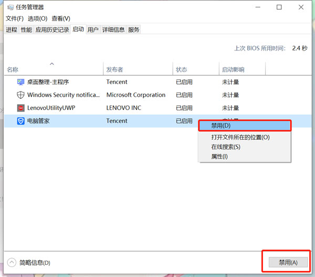Maximize the Task Manager window
Image resolution: width=315 pixels, height=277 pixels.
click(x=279, y=7)
